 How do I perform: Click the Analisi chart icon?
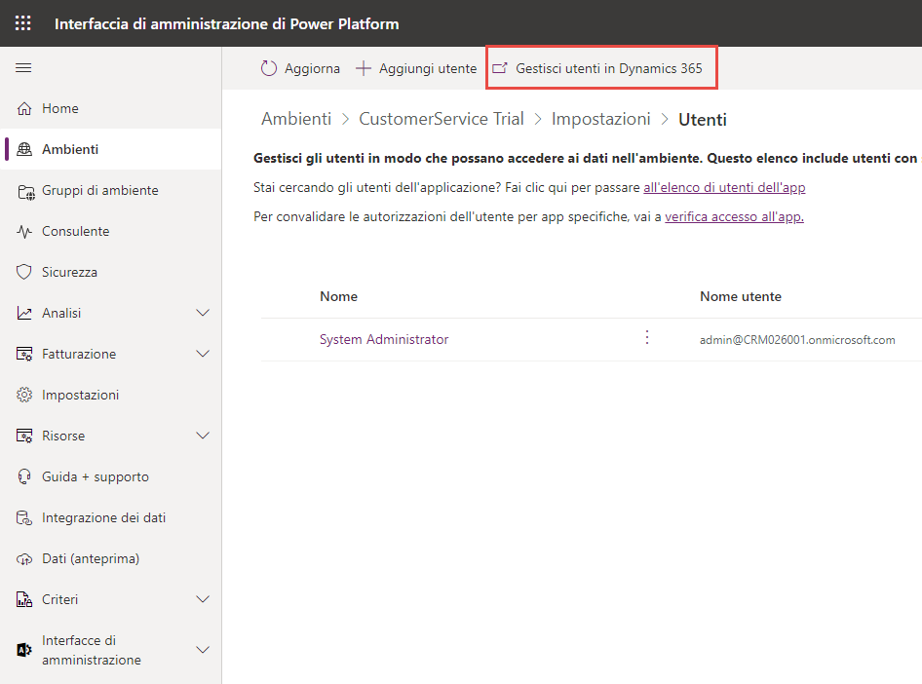click(x=24, y=313)
